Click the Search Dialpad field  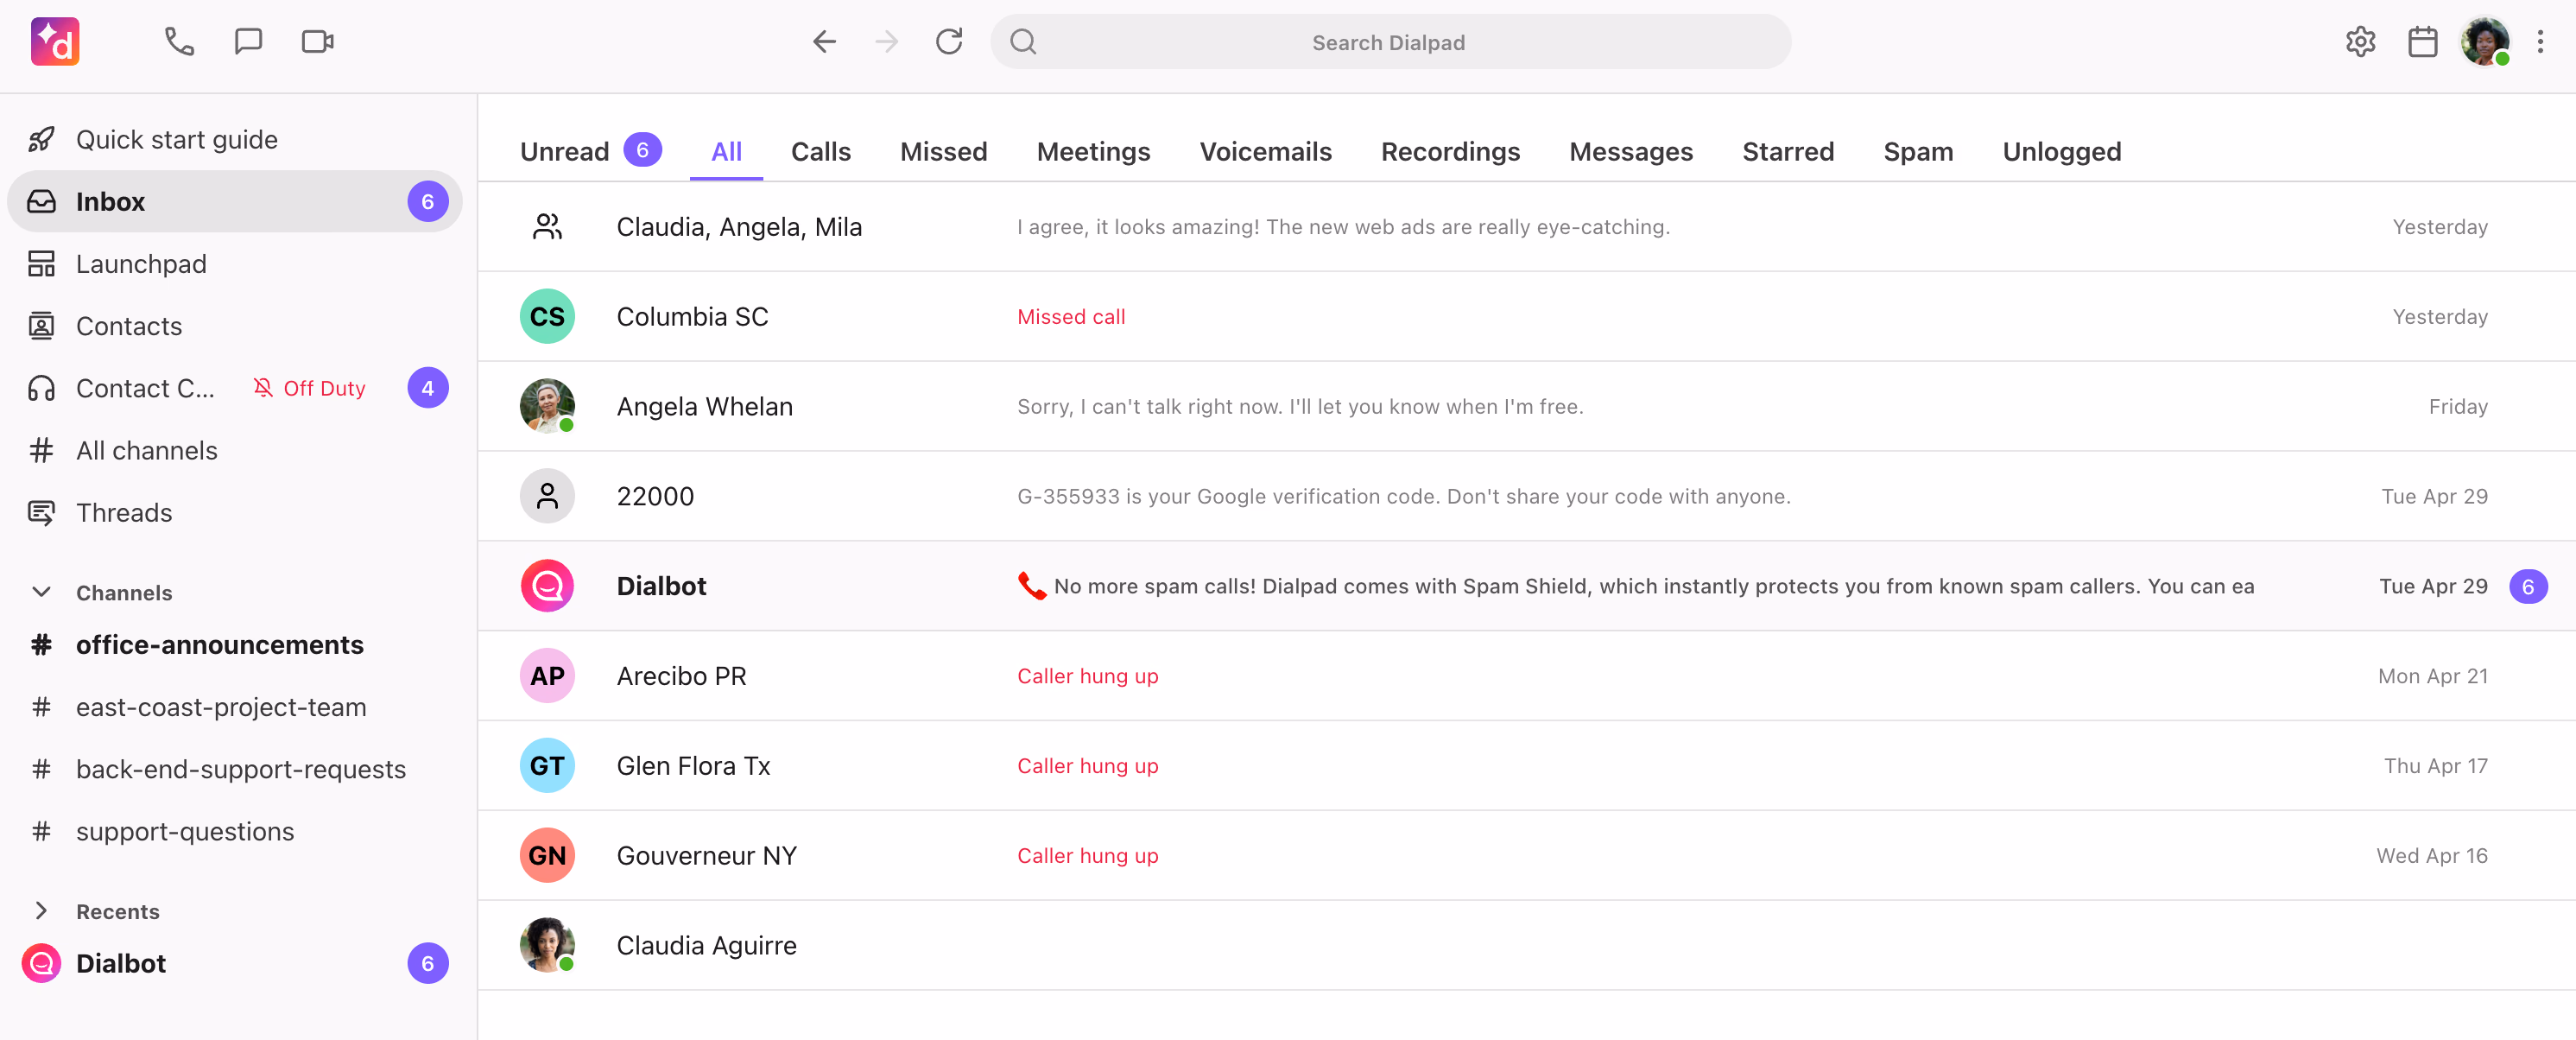[1389, 41]
